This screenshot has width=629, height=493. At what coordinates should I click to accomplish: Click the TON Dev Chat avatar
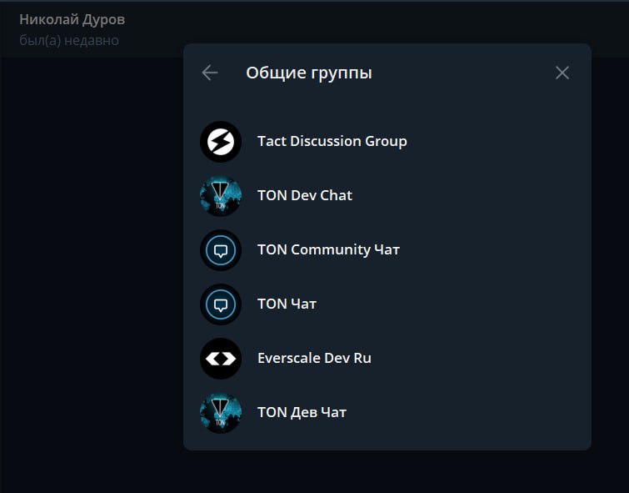pyautogui.click(x=221, y=196)
